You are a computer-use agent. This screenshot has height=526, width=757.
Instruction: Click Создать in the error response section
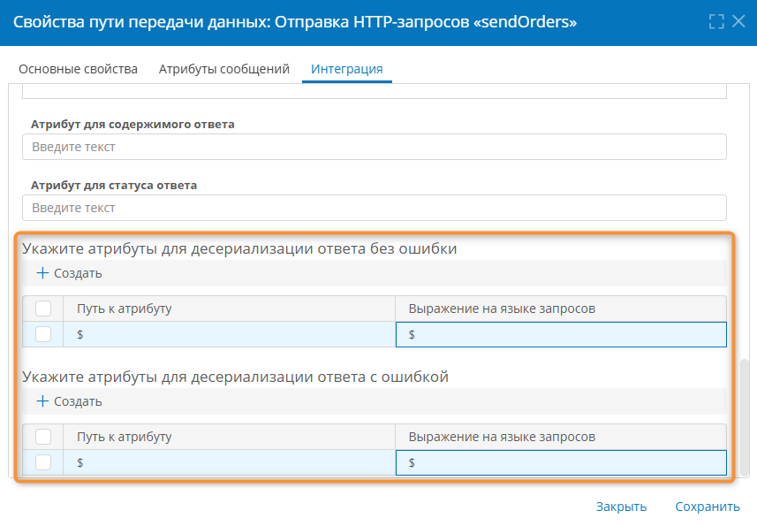69,401
